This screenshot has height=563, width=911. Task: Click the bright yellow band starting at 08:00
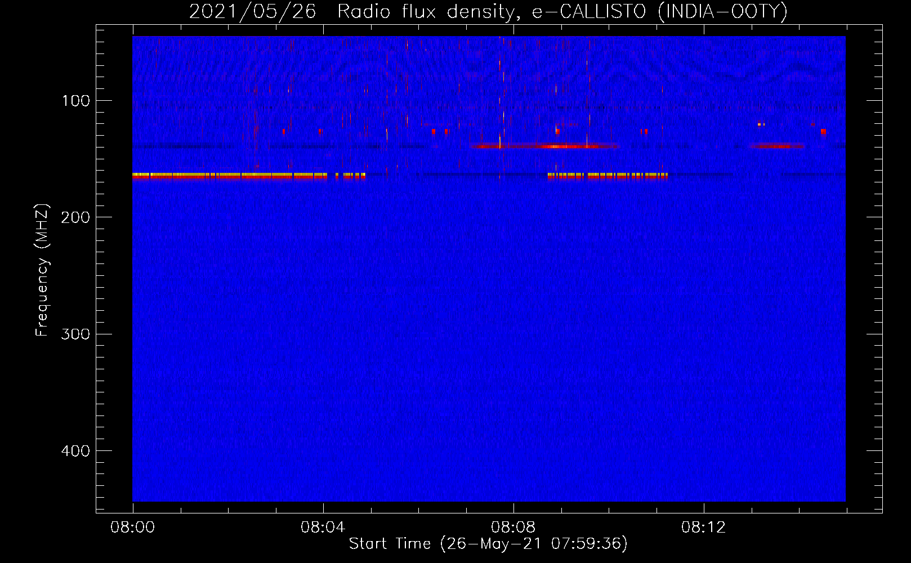(230, 176)
